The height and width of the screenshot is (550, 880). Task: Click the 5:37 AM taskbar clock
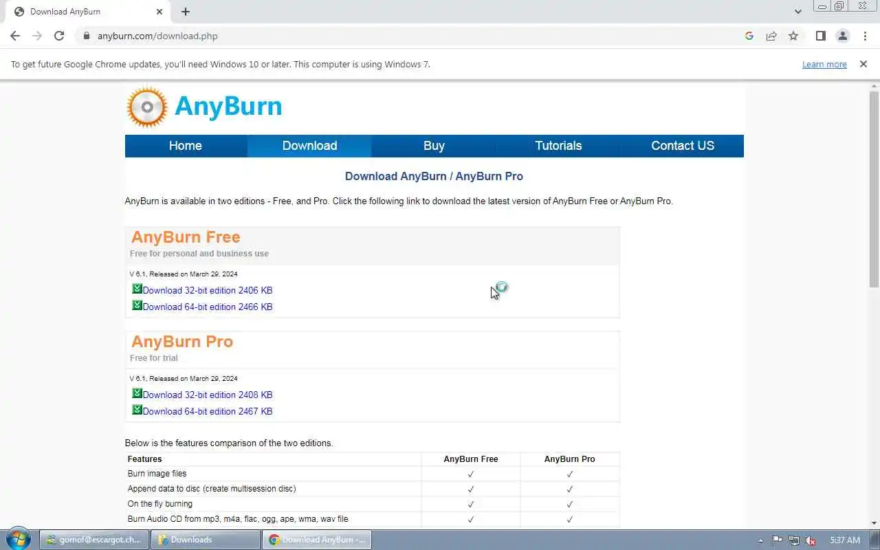click(845, 540)
